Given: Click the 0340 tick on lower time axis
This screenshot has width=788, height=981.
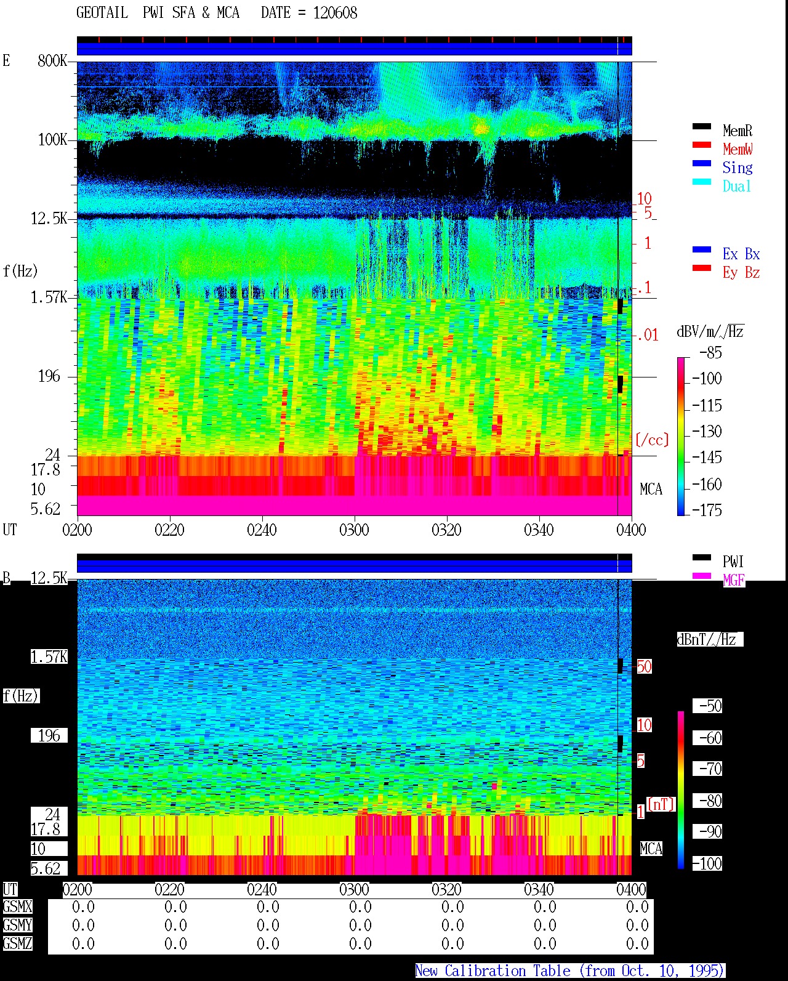Looking at the screenshot, I should pos(539,890).
